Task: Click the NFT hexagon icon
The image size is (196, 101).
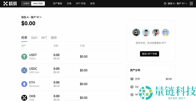Action: tap(132, 95)
